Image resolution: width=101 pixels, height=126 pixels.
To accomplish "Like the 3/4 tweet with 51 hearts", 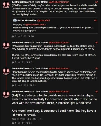I will 31,85.
